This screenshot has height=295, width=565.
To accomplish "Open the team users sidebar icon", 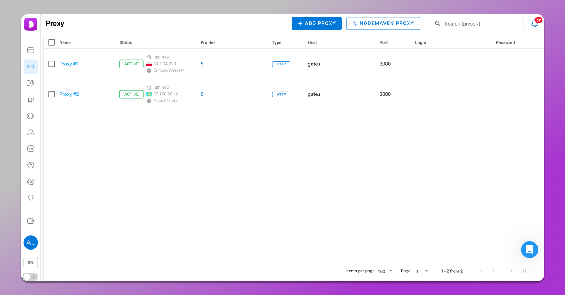I will click(x=31, y=132).
